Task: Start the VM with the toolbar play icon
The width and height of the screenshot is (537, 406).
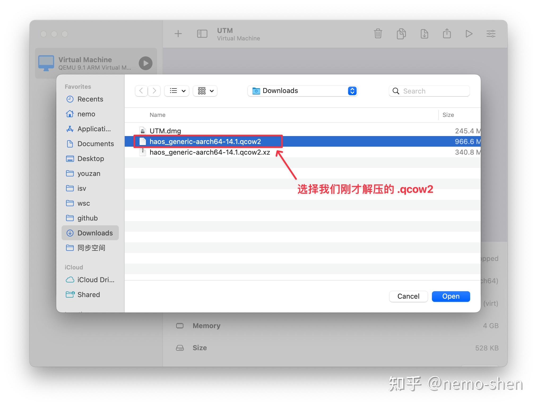Action: (469, 34)
